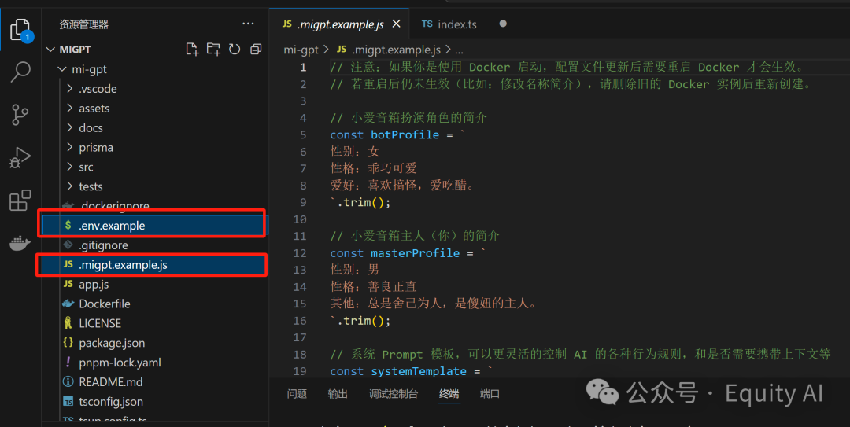Image resolution: width=850 pixels, height=427 pixels.
Task: Collapse all folders in the explorer
Action: point(255,50)
